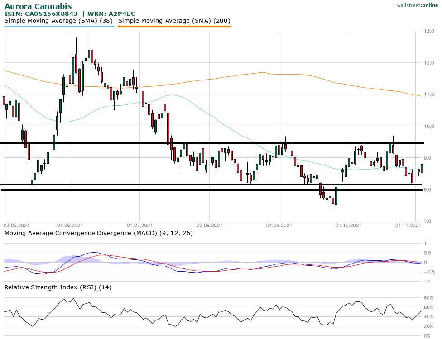Click the 01.09.2021 date label
Viewport: 442px width, 339px height.
279,226
